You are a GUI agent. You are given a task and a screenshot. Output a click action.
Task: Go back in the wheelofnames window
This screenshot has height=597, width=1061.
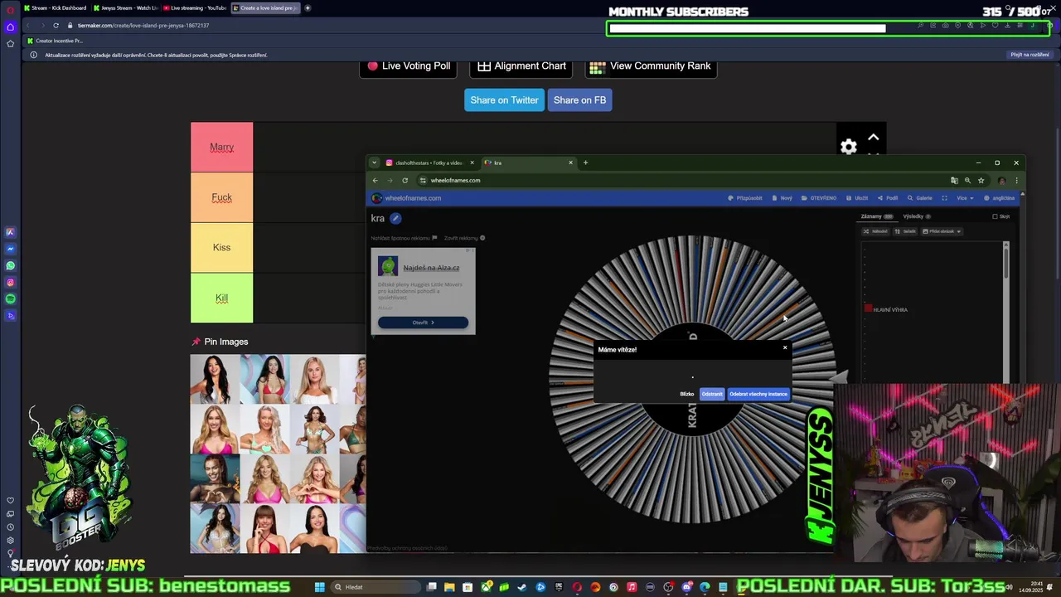click(x=375, y=180)
